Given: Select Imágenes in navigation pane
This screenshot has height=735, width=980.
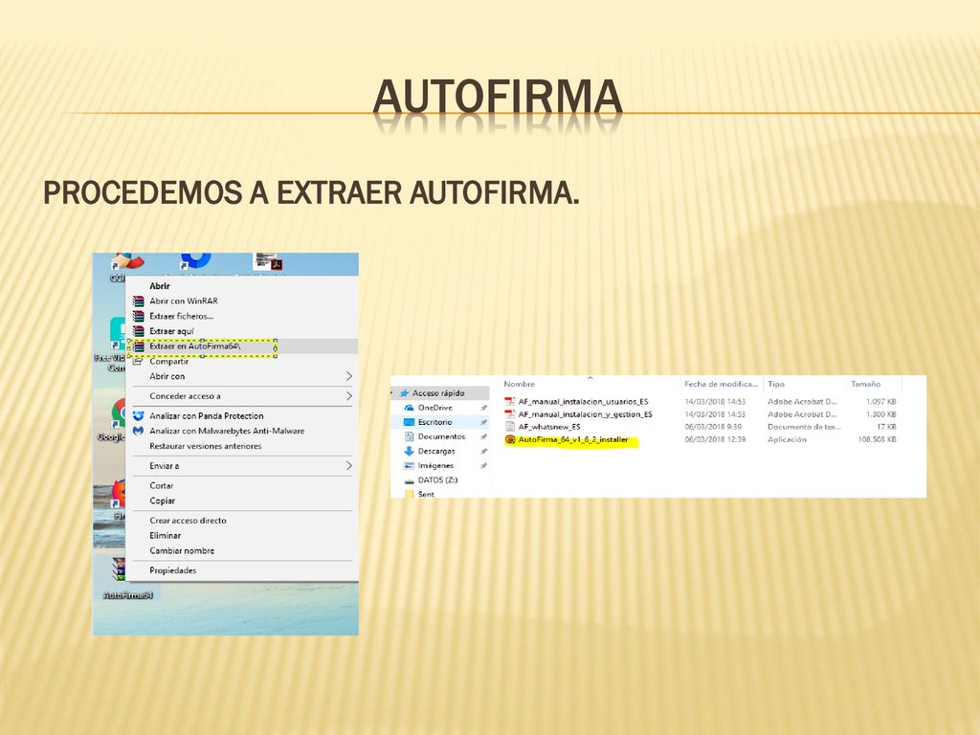Looking at the screenshot, I should 435,465.
